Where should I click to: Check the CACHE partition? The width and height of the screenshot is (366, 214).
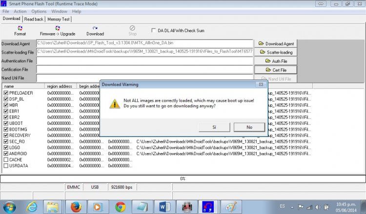(6, 159)
